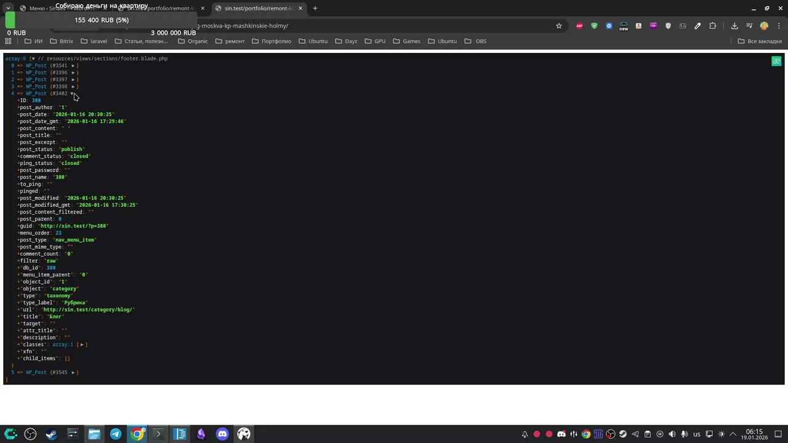Click the http://sin.test/category/blog/ url value

(x=88, y=309)
